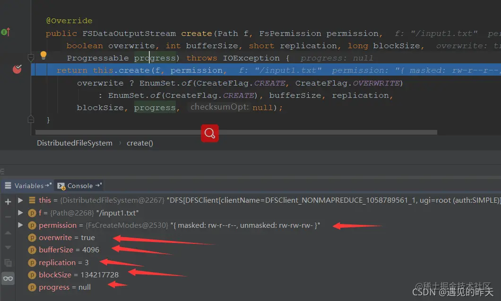The width and height of the screenshot is (501, 301).
Task: Click the New Watch plus icon
Action: 8,202
